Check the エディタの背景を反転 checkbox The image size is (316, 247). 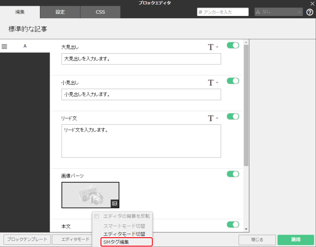click(97, 216)
